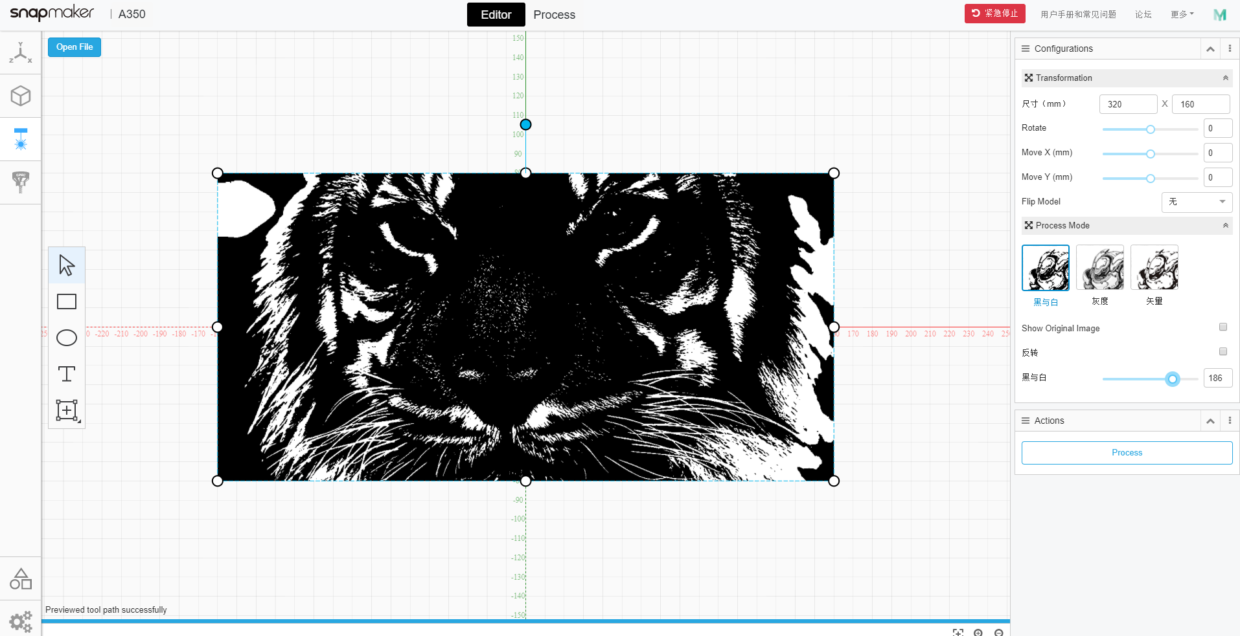This screenshot has height=636, width=1240.
Task: Select the 矢量 vector mode thumbnail
Action: (x=1154, y=267)
